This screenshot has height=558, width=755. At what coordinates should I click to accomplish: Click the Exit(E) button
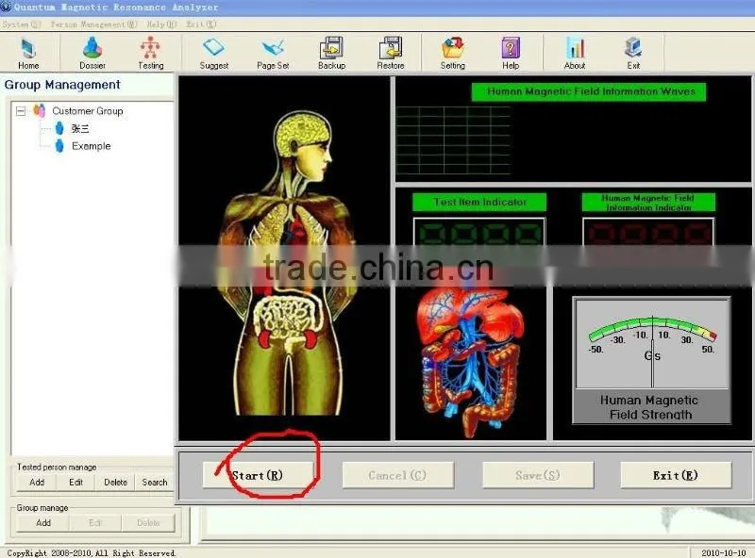(x=676, y=475)
